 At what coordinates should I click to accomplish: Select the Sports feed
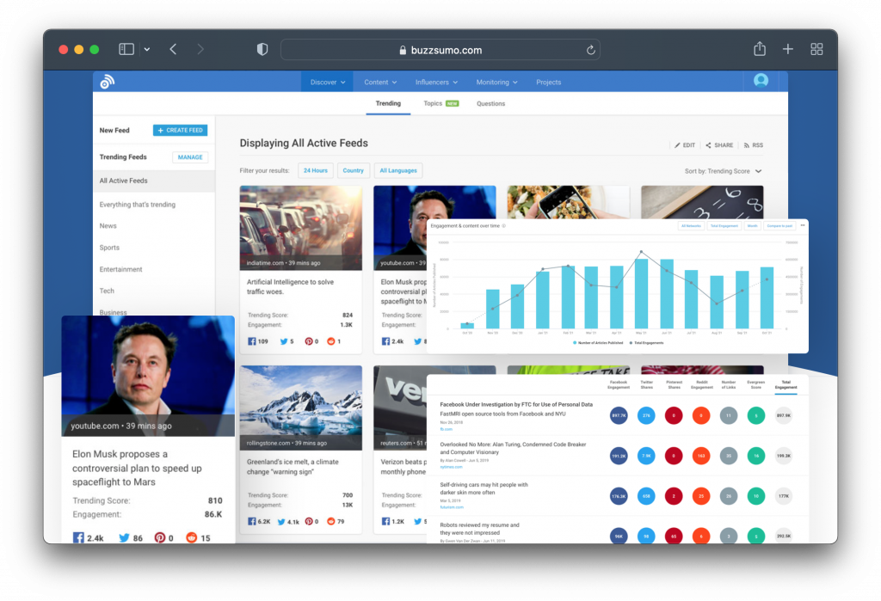click(109, 248)
